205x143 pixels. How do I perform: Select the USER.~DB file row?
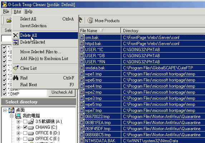142,56
